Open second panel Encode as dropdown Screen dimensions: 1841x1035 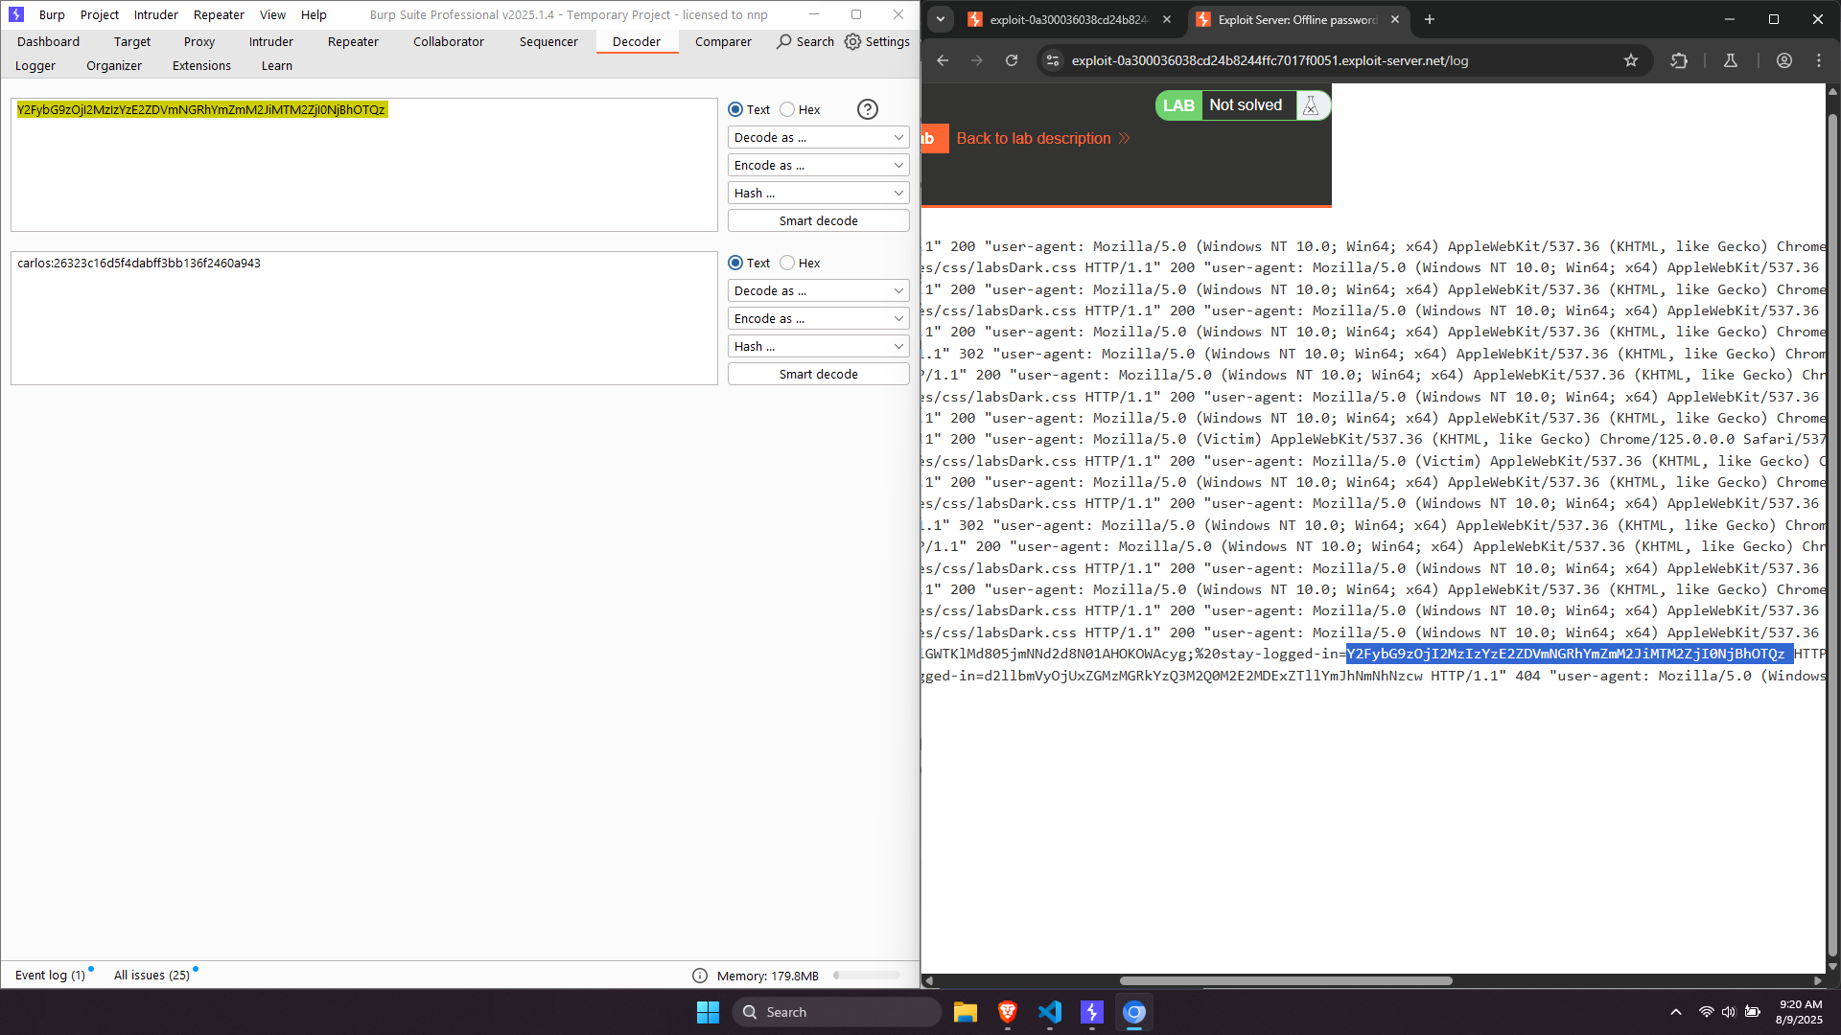tap(818, 318)
